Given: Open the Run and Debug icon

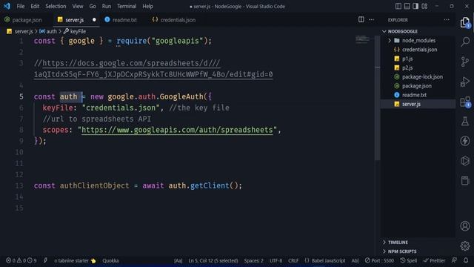Looking at the screenshot, I should pos(465,82).
